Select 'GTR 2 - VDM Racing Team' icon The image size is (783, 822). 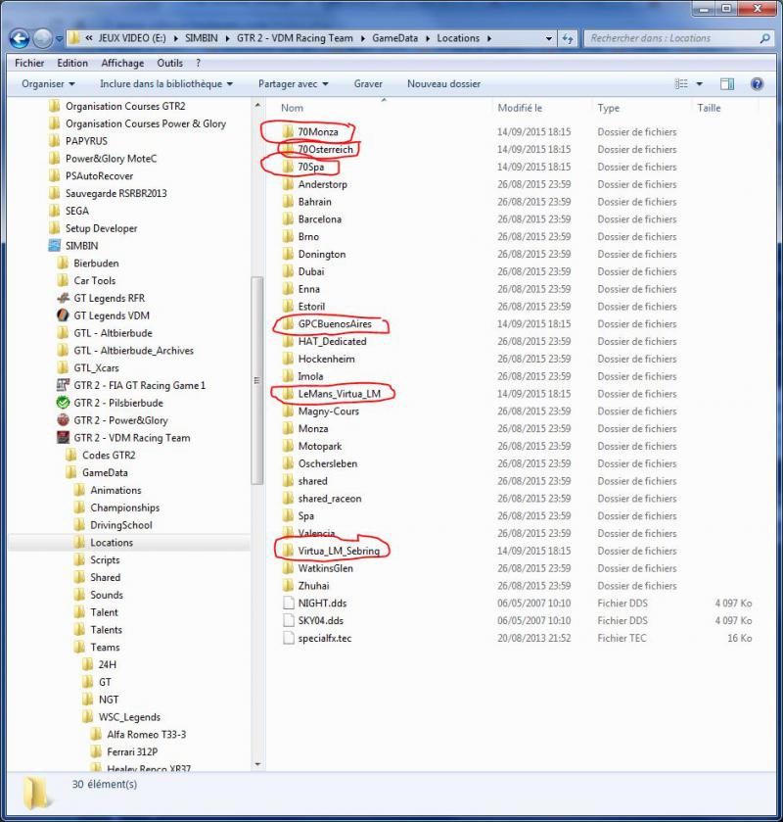pyautogui.click(x=63, y=437)
